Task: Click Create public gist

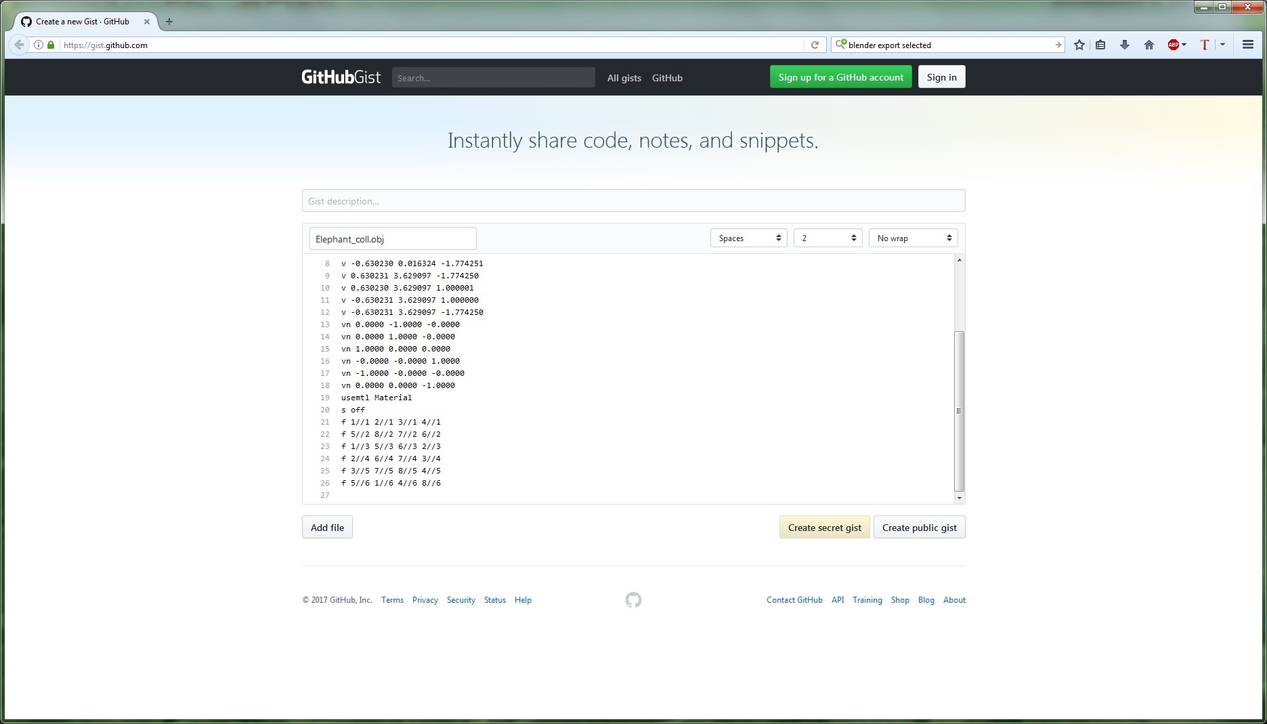Action: click(919, 528)
